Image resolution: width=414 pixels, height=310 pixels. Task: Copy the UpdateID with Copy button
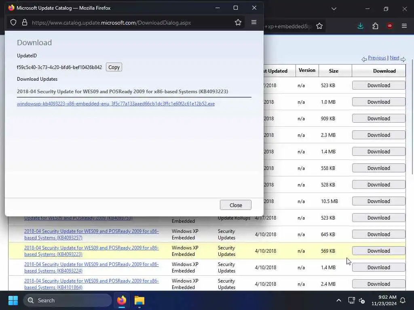coord(114,67)
